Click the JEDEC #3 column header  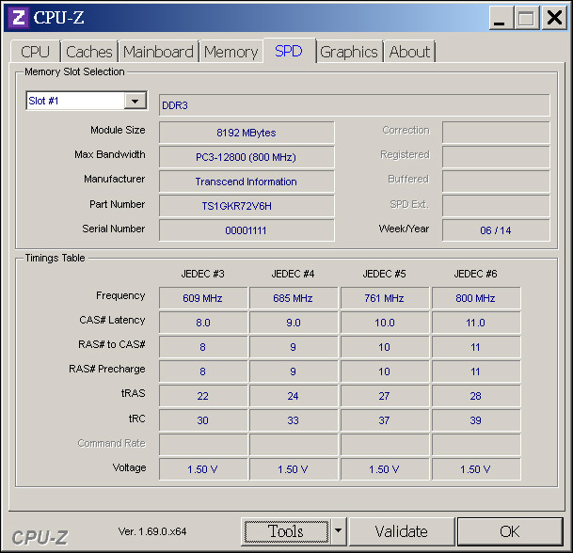coord(203,274)
